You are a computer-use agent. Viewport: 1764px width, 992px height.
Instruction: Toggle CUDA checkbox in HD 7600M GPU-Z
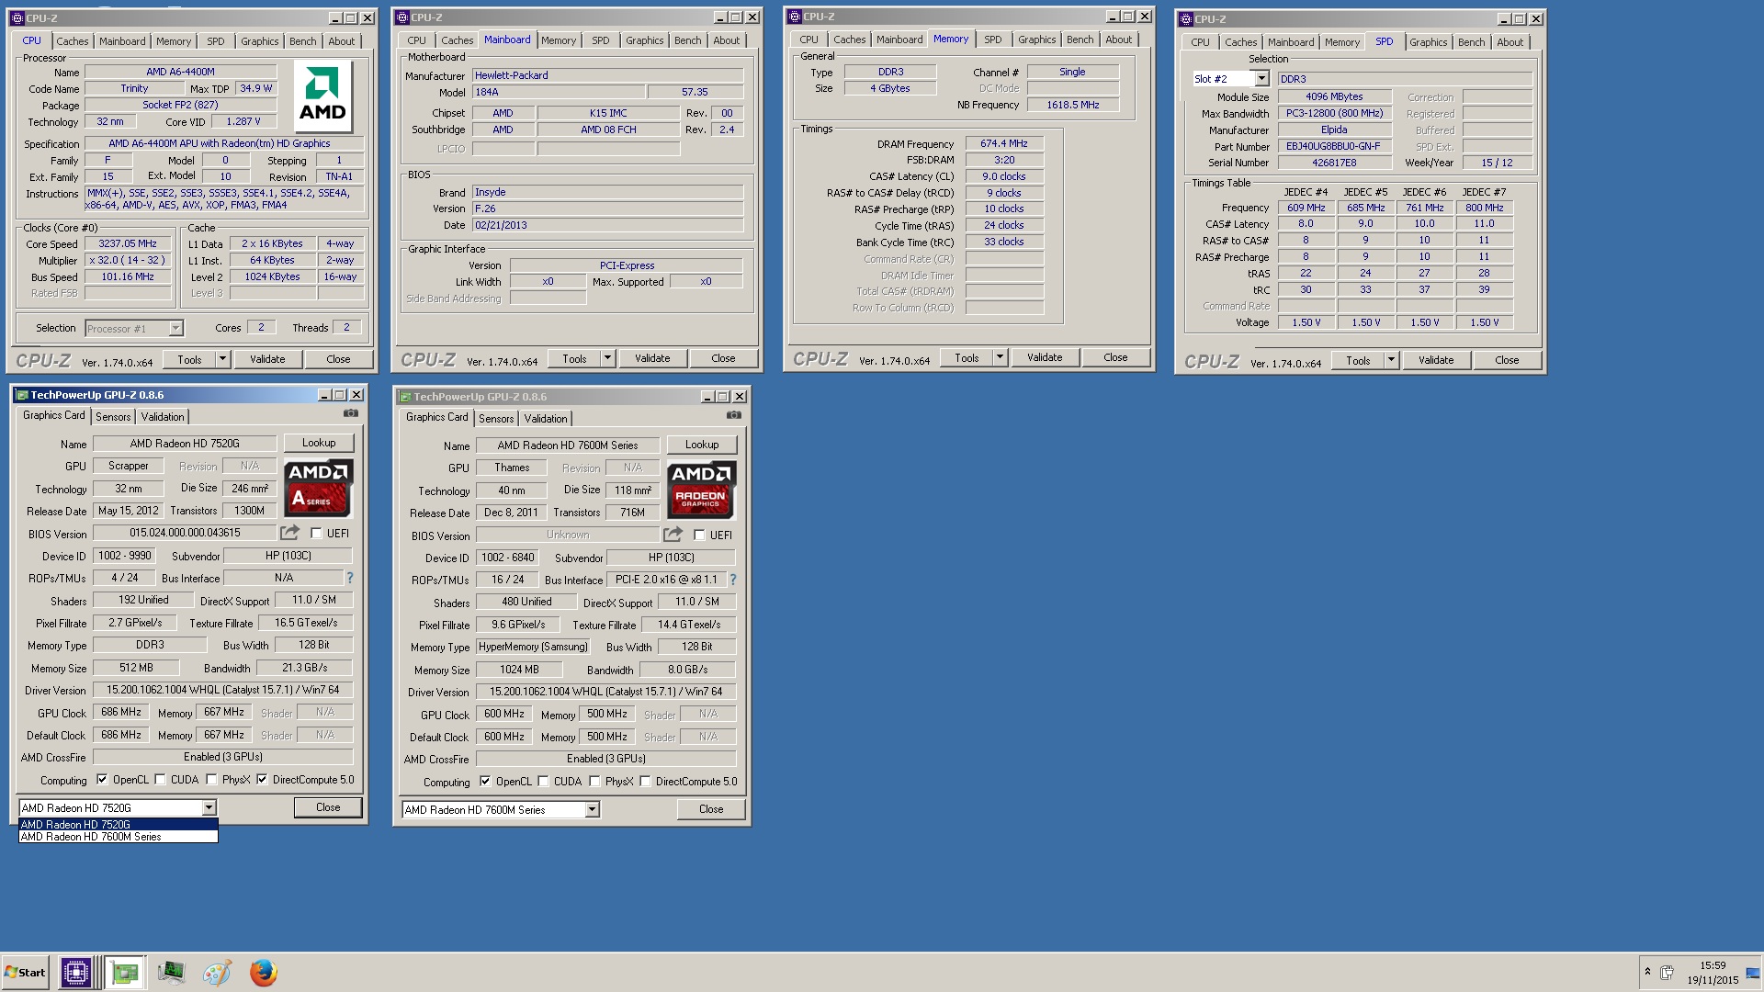tap(543, 782)
